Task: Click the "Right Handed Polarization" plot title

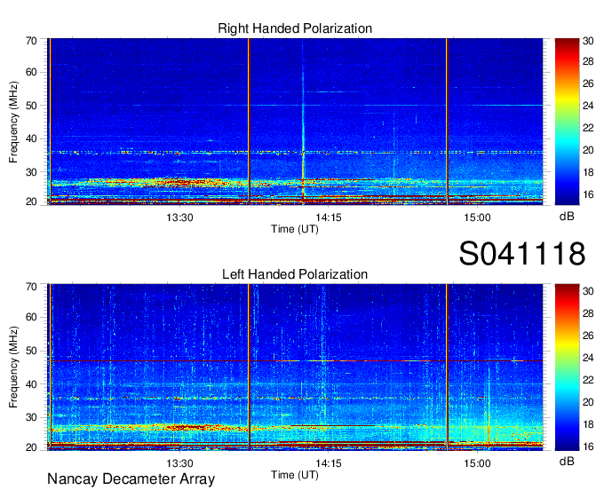Action: 295,28
